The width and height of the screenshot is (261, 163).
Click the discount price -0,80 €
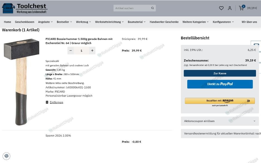[x=136, y=142]
